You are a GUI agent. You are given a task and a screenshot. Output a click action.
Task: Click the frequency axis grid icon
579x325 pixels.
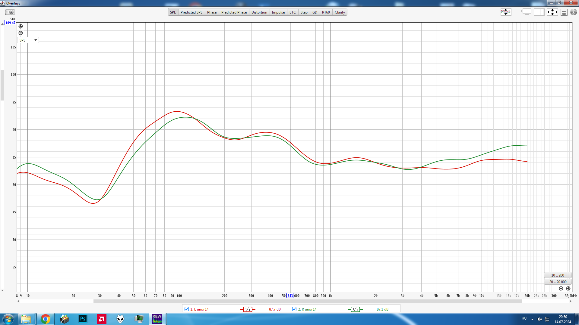[539, 12]
